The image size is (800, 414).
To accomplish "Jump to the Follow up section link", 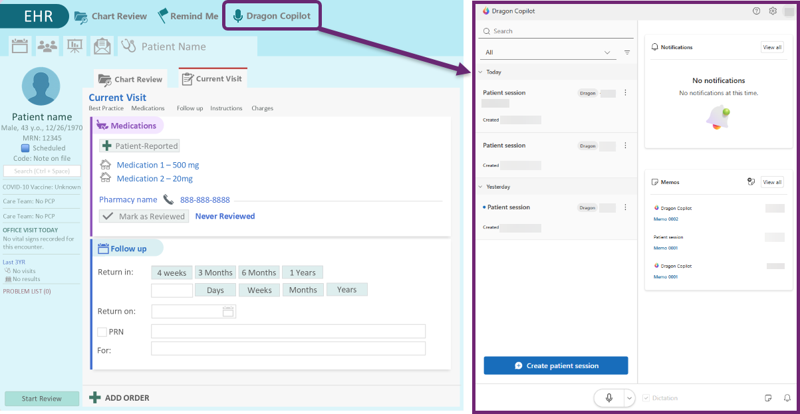I will 190,108.
